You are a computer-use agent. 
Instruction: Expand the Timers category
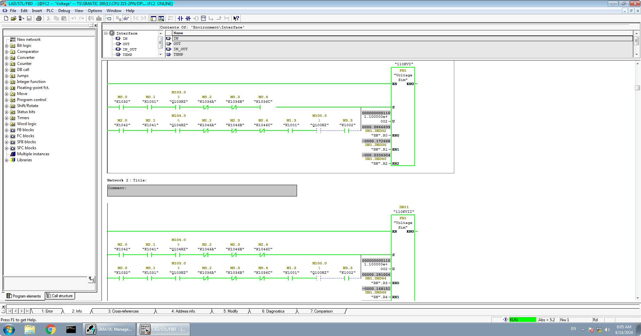click(6, 118)
